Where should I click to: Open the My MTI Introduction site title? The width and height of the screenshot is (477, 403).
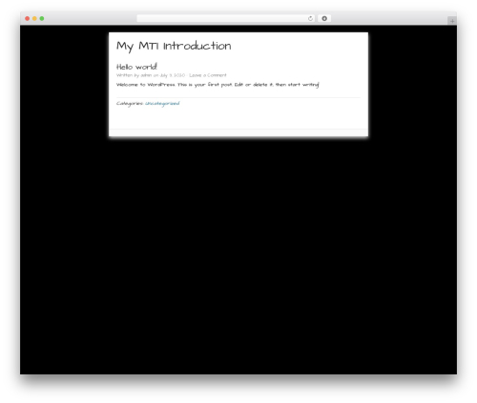point(174,46)
